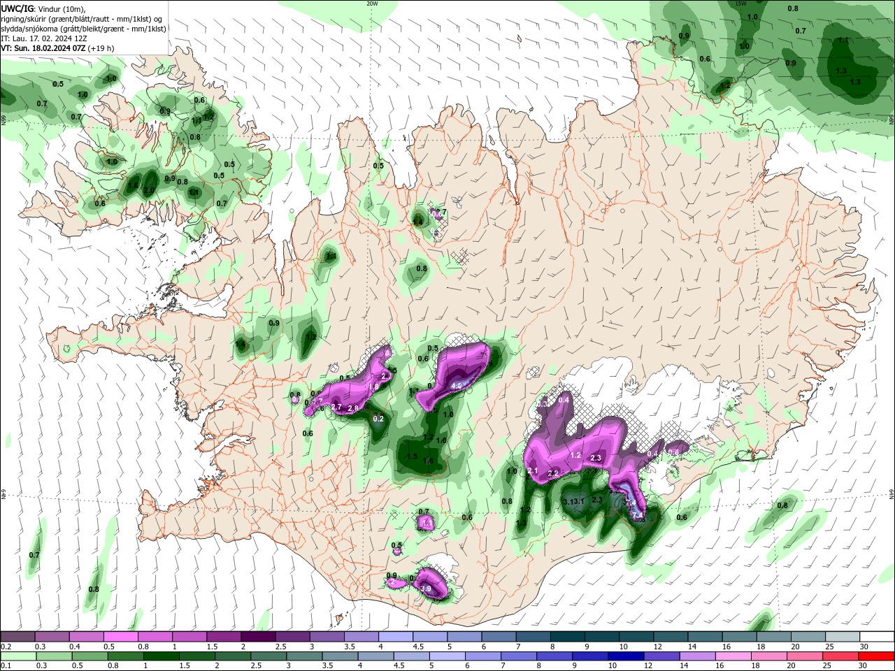The height and width of the screenshot is (671, 895).
Task: Click the '2.8' value on the map
Action: coord(353,408)
